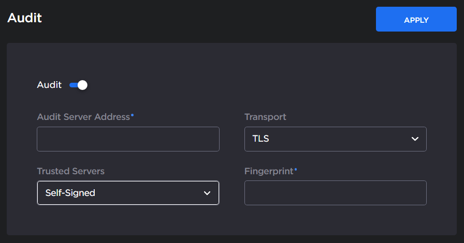464x243 pixels.
Task: Click the white knob of the Audit switch
Action: [x=82, y=85]
